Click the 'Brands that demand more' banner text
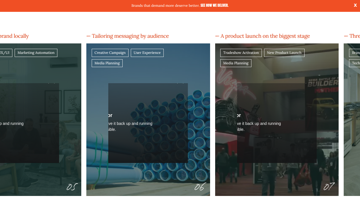The height and width of the screenshot is (203, 360). [165, 5]
